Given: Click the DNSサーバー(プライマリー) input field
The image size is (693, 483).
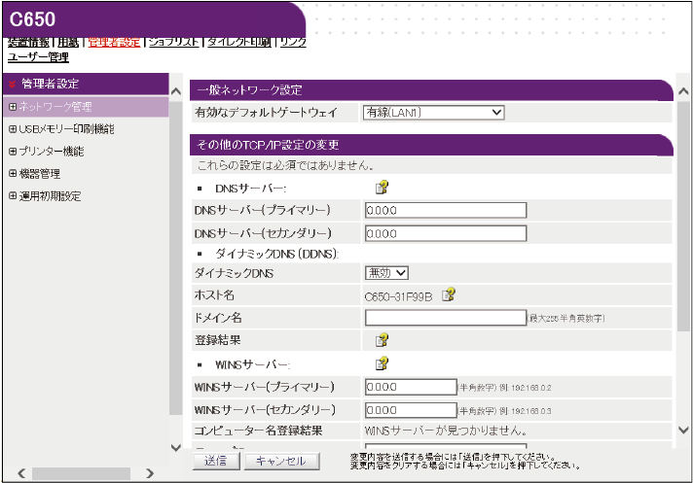Looking at the screenshot, I should pos(446,210).
